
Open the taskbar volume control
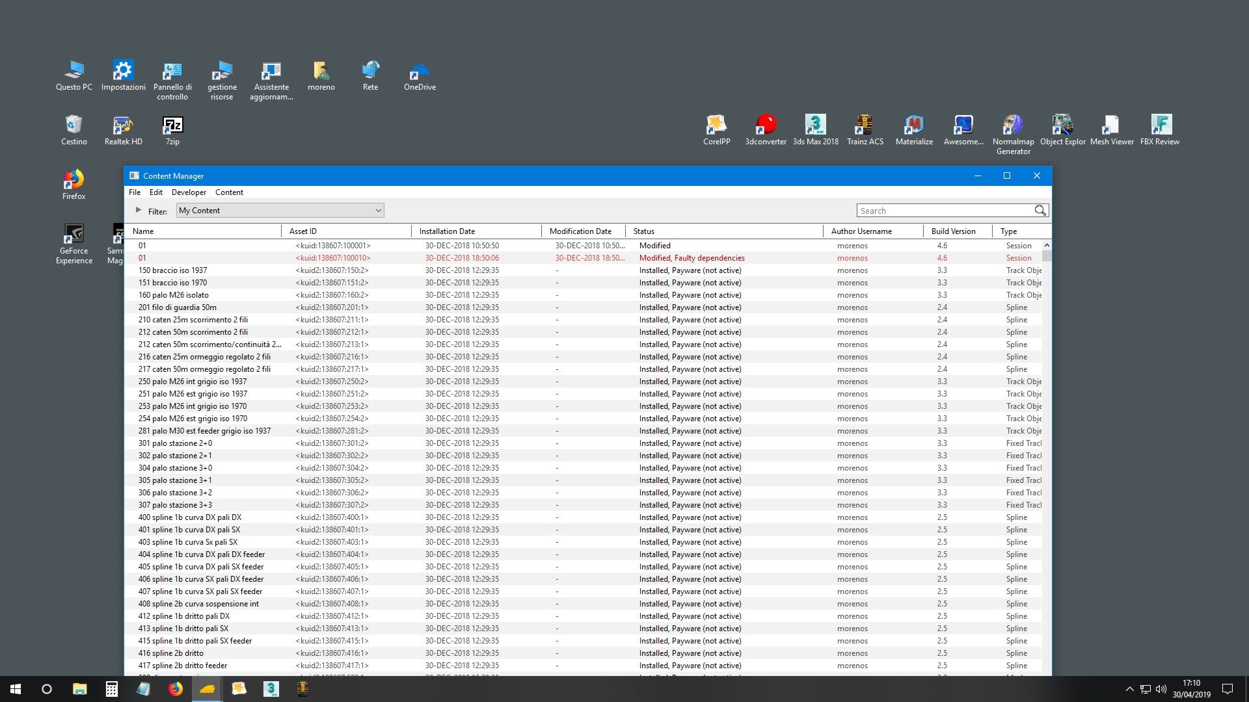(x=1161, y=689)
